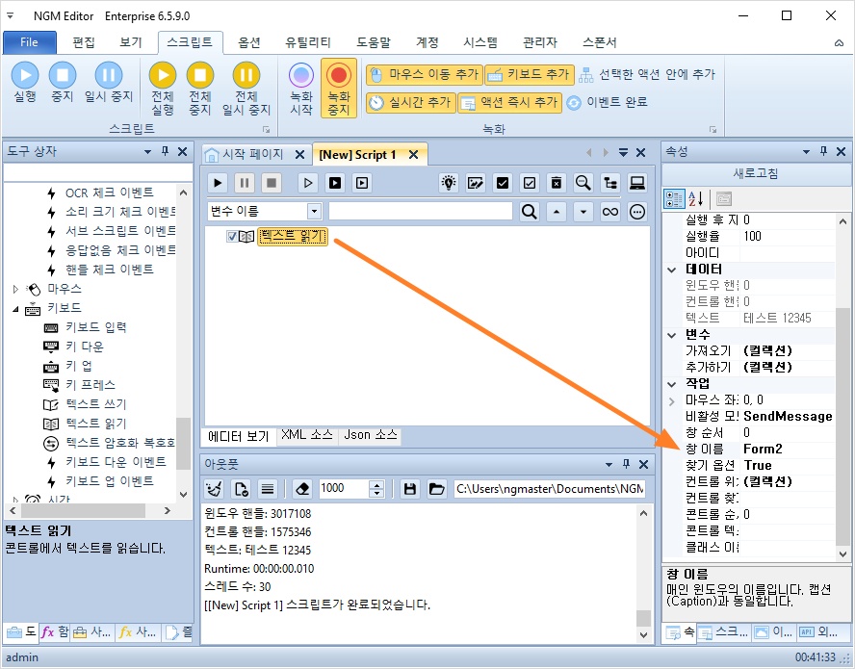Click the output eraser clear icon

[302, 489]
